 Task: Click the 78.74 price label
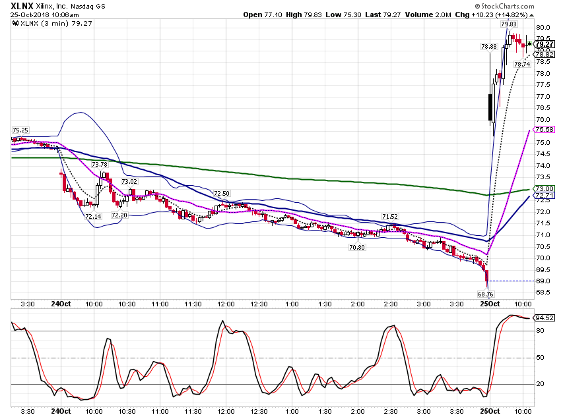(x=522, y=65)
